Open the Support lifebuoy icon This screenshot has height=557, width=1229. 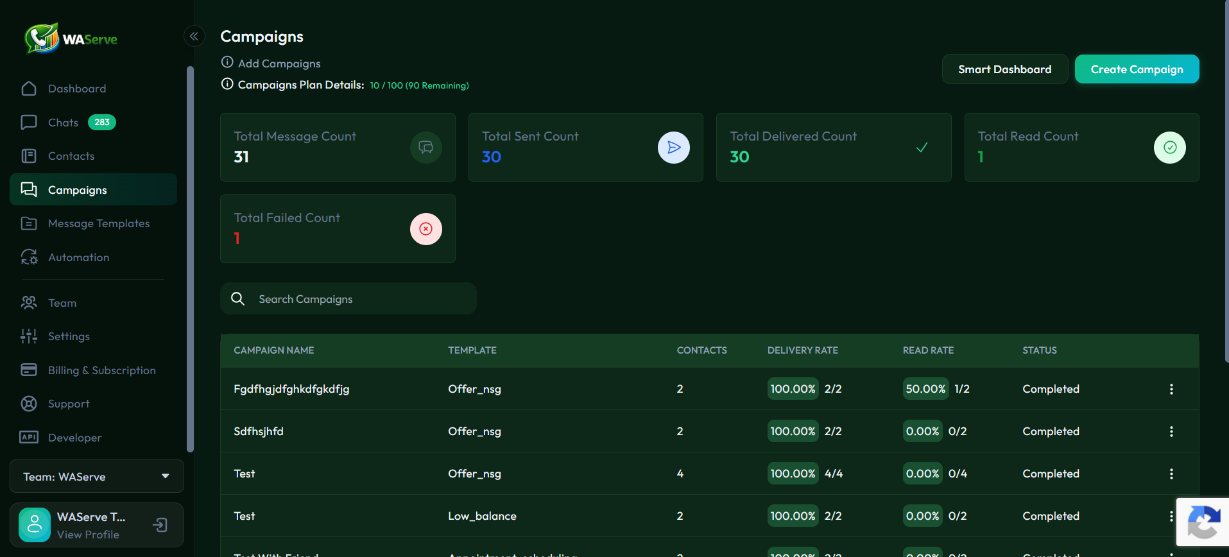pyautogui.click(x=29, y=404)
